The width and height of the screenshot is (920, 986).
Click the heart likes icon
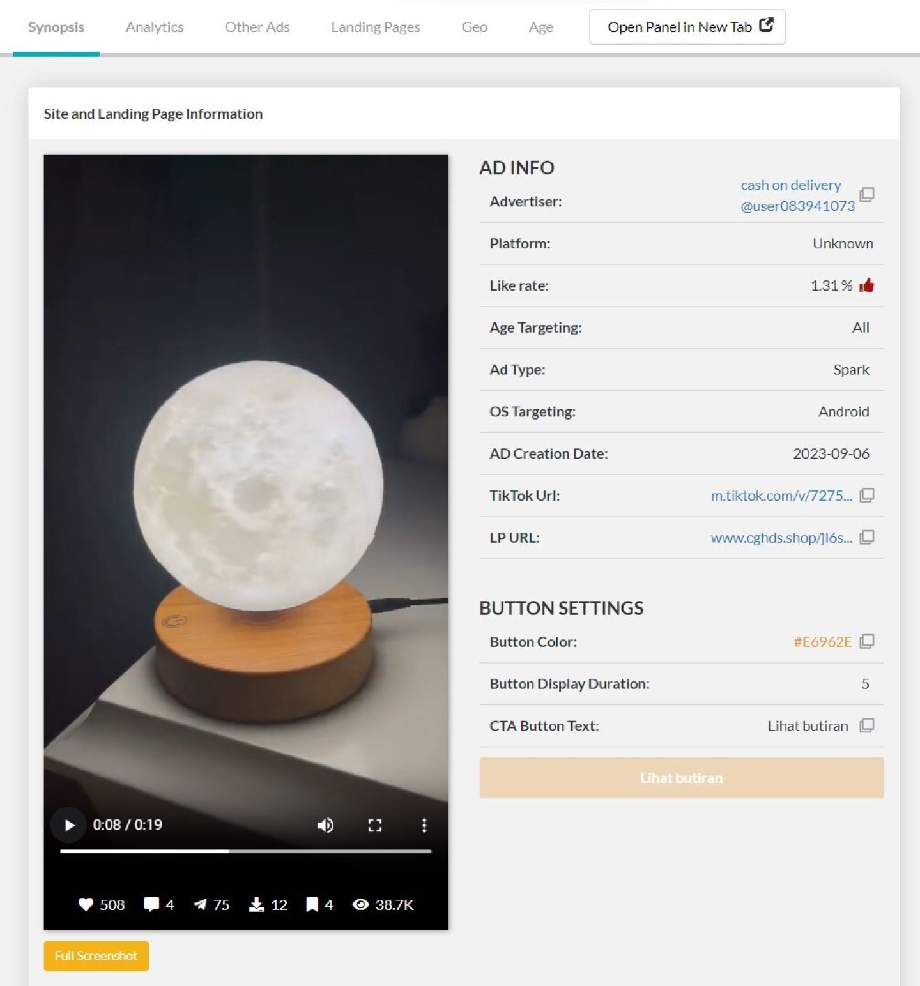point(86,904)
